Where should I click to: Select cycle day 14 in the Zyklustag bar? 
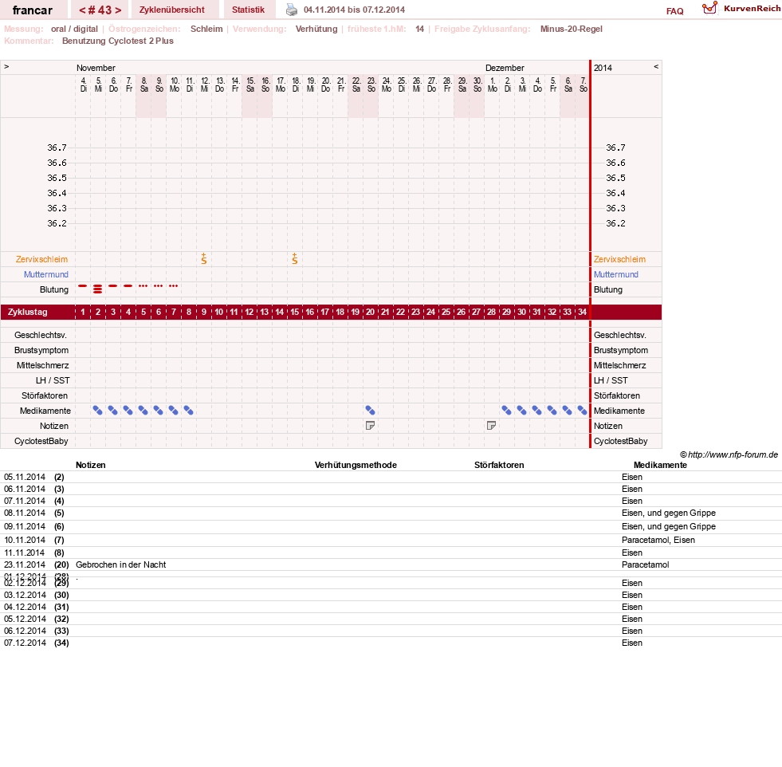pos(279,312)
